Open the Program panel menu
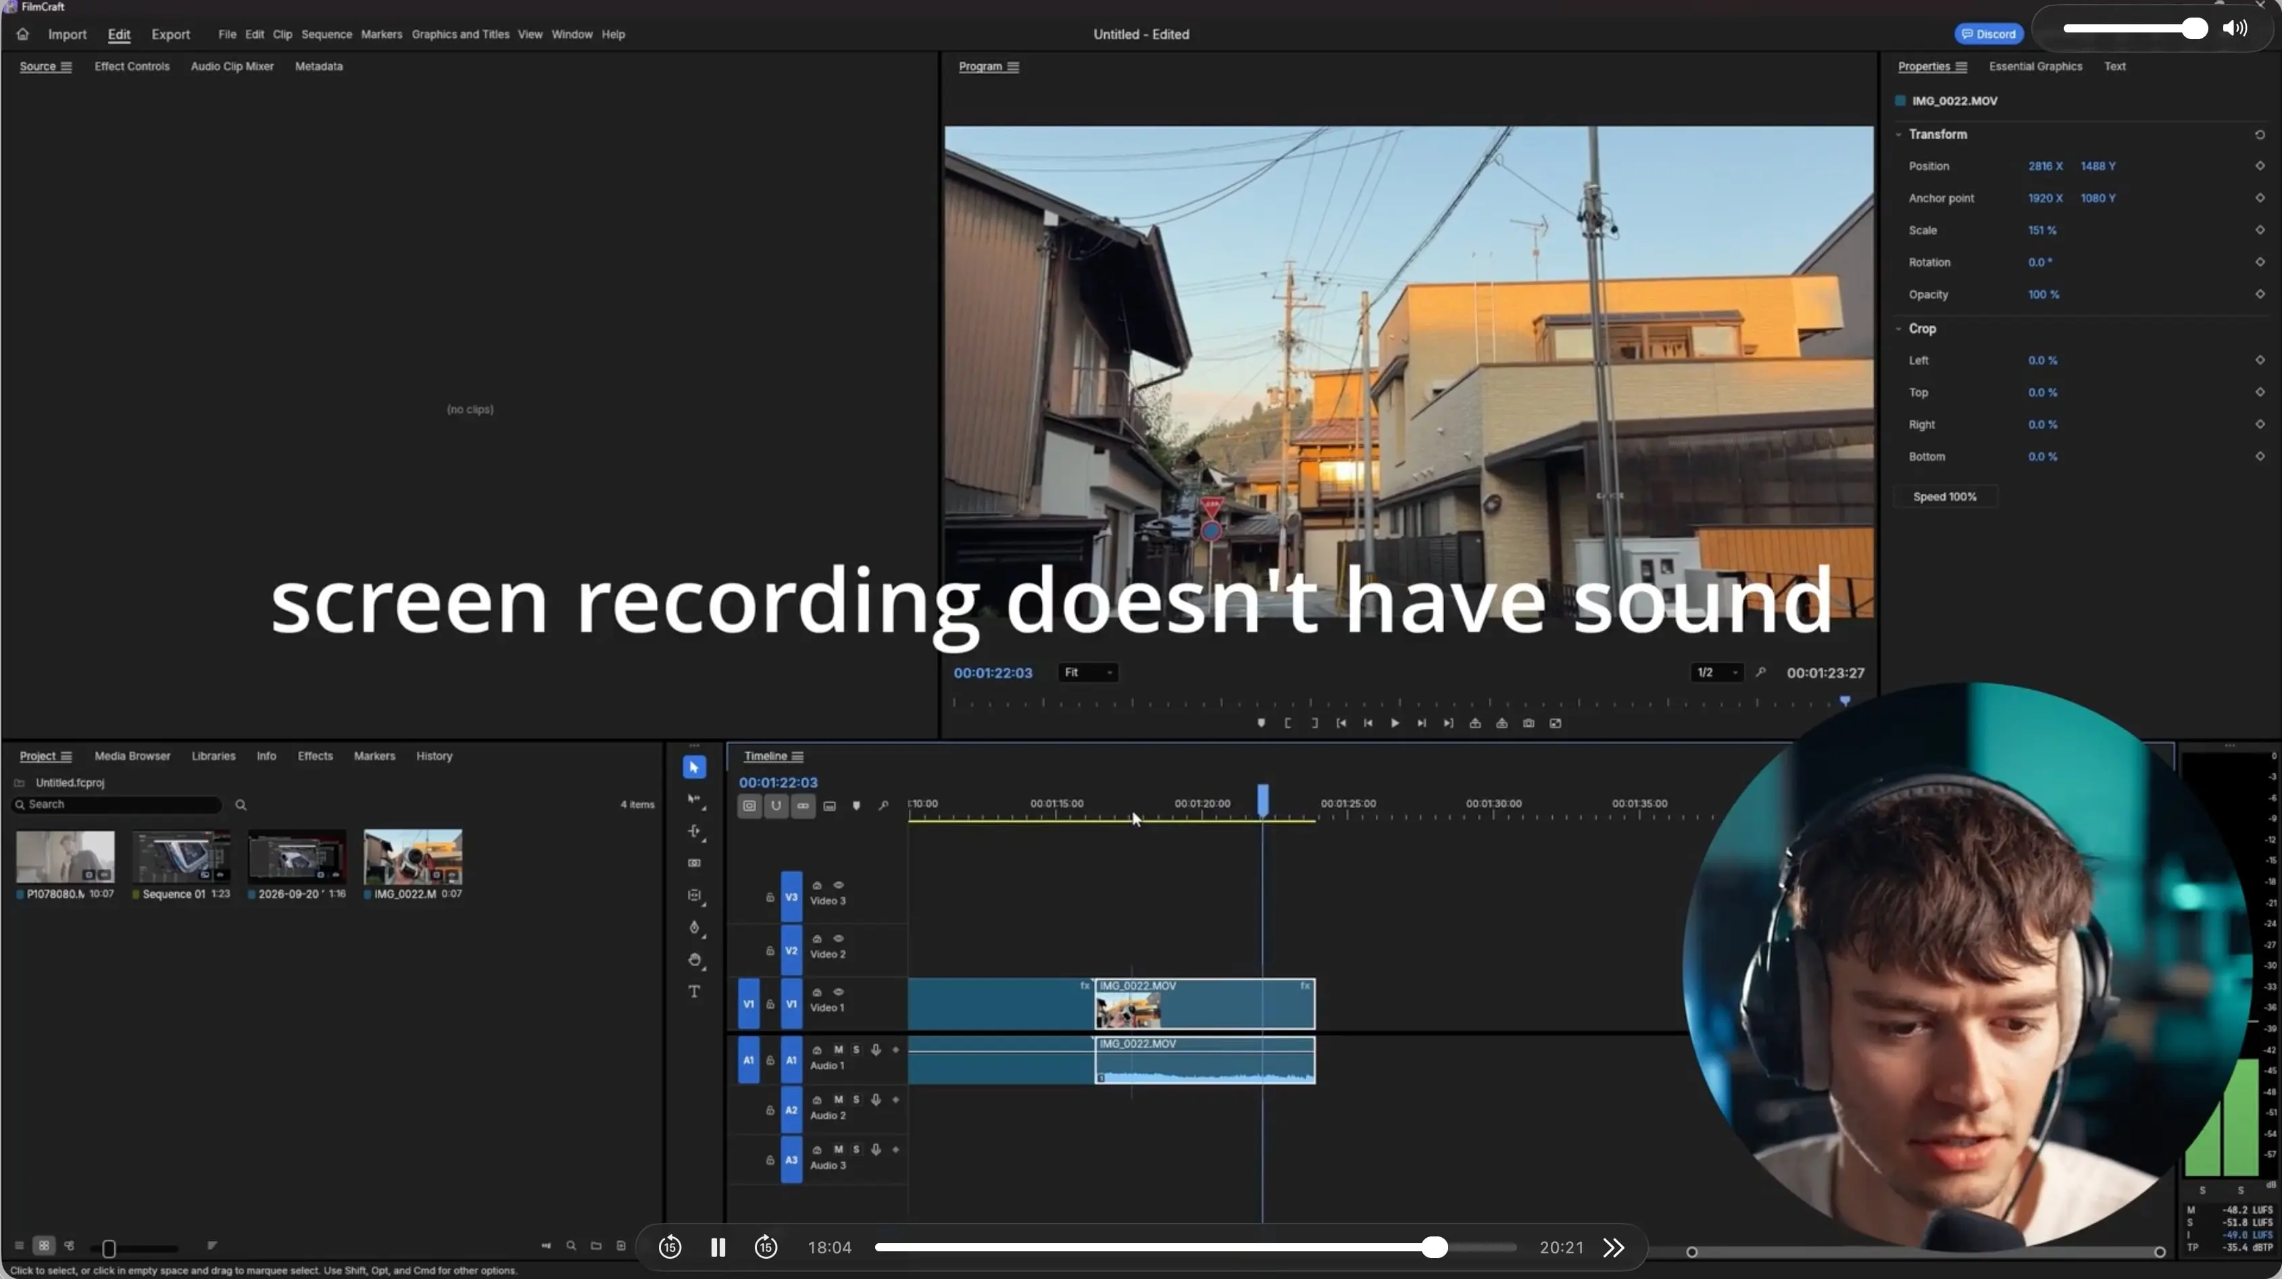2282x1279 pixels. coord(1012,66)
